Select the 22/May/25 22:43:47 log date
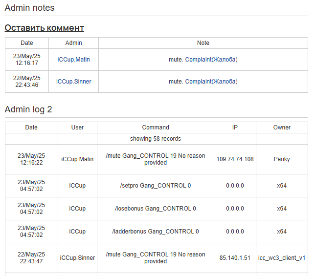The image size is (315, 276). pyautogui.click(x=31, y=258)
